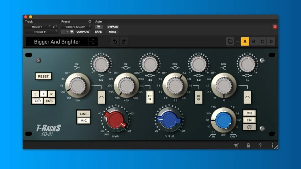Click the phase invert Ø button

(x=249, y=127)
